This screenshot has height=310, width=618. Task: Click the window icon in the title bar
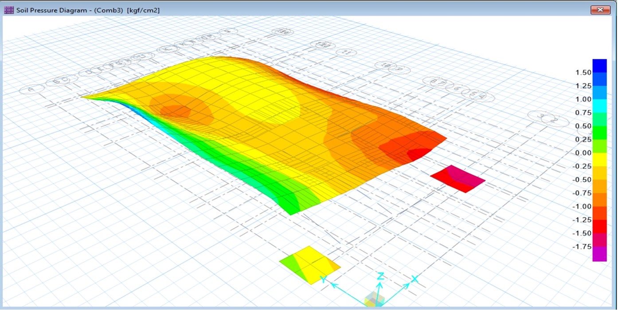tap(9, 9)
